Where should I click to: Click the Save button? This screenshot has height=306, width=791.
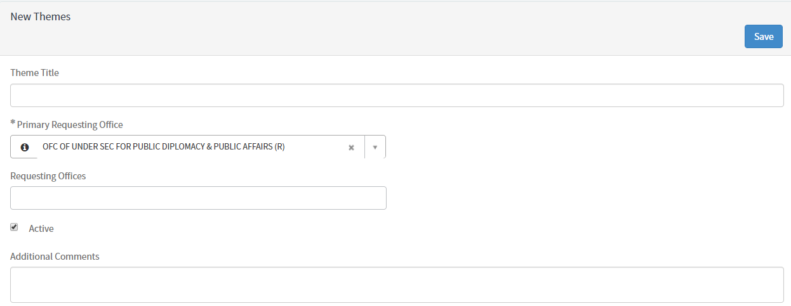pyautogui.click(x=763, y=37)
